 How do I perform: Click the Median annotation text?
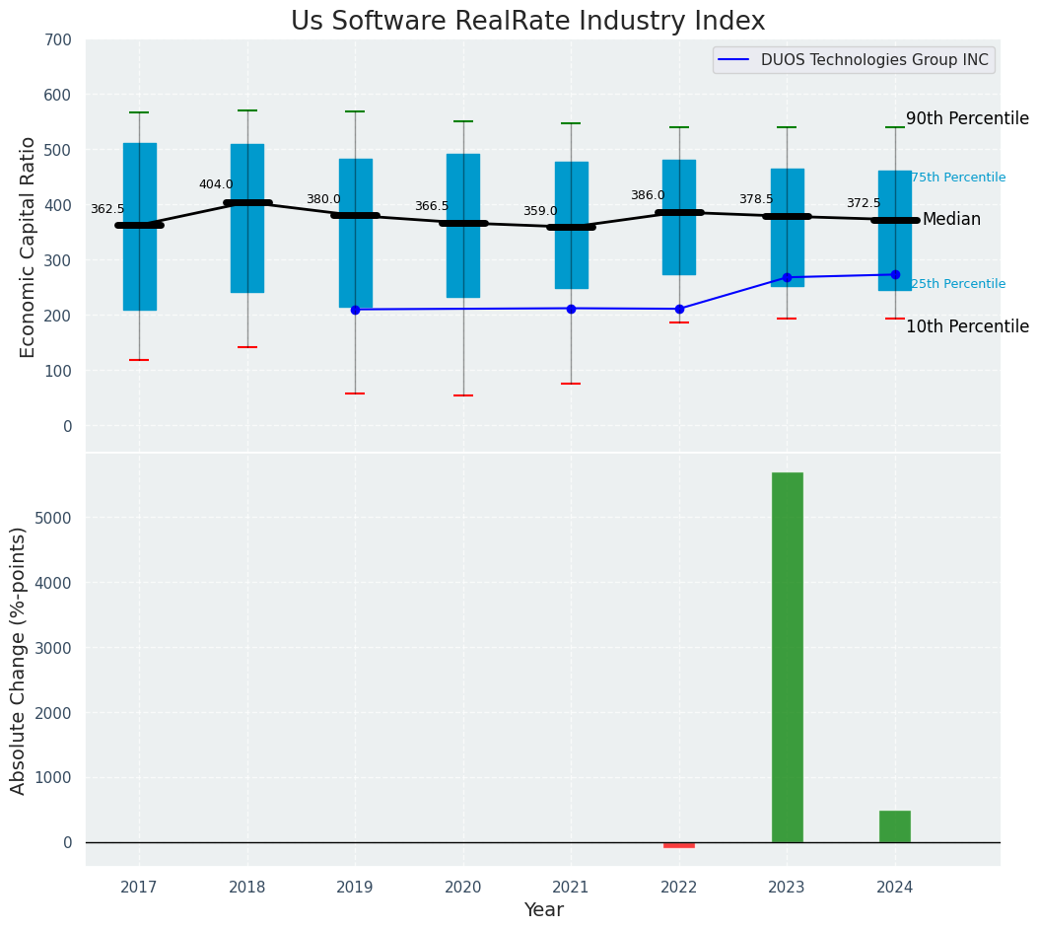[x=951, y=219]
